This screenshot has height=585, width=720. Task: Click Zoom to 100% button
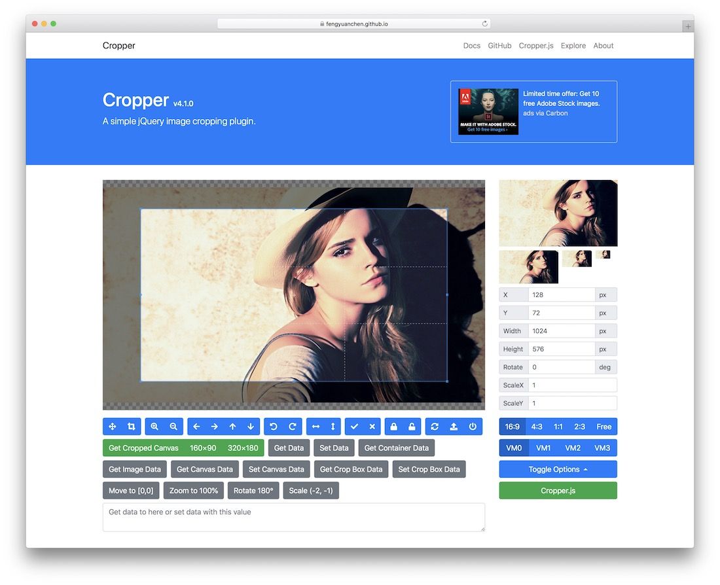point(194,490)
